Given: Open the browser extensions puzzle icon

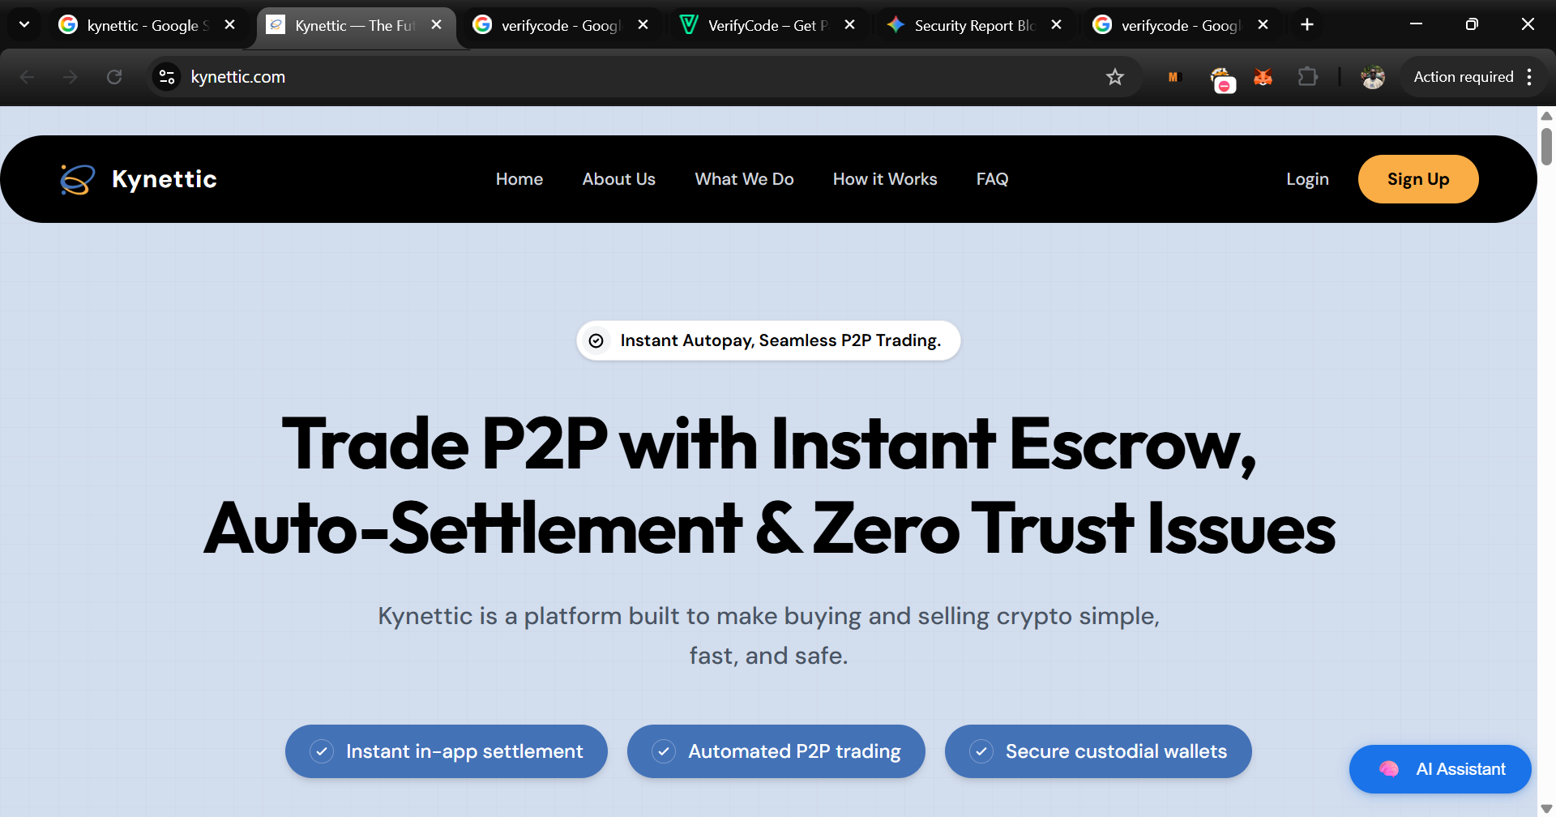Looking at the screenshot, I should coord(1308,77).
